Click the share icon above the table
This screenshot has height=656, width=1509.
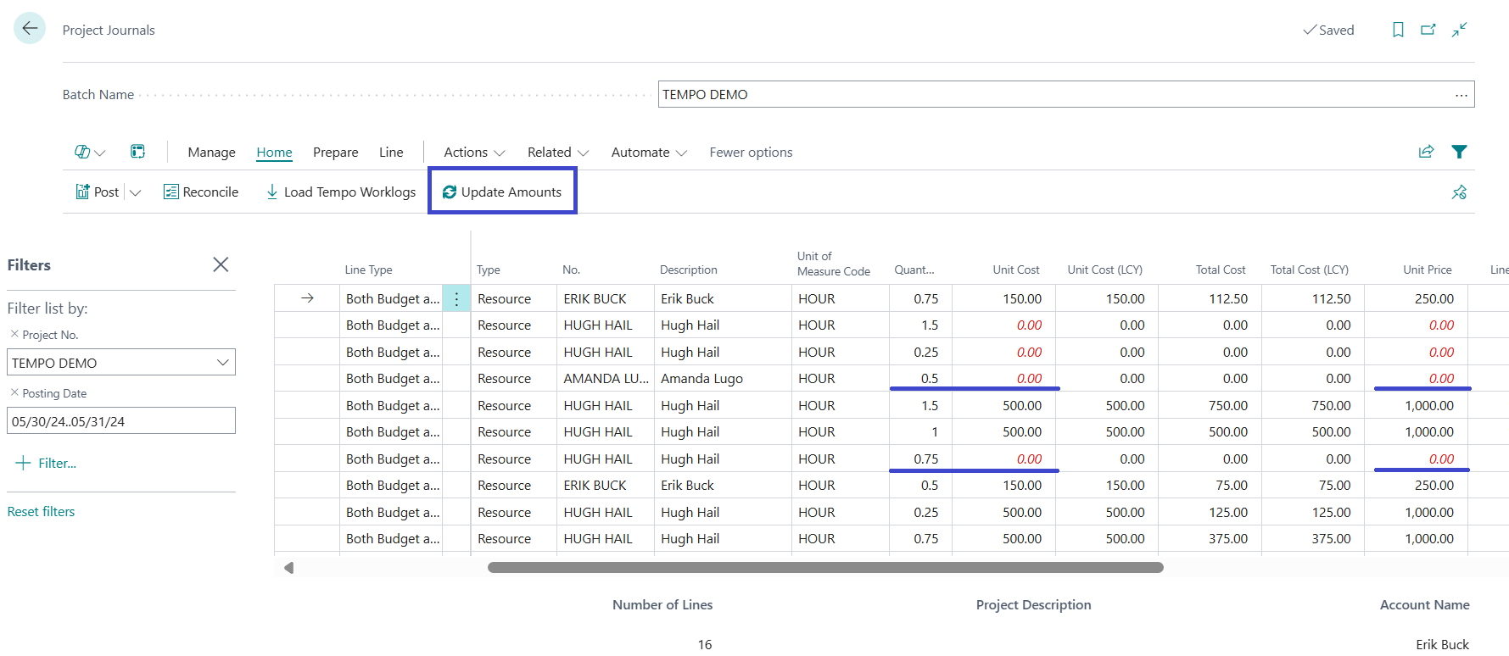pos(1426,152)
